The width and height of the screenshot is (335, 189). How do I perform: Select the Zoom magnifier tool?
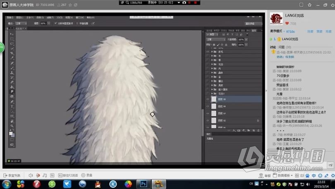(x=12, y=126)
